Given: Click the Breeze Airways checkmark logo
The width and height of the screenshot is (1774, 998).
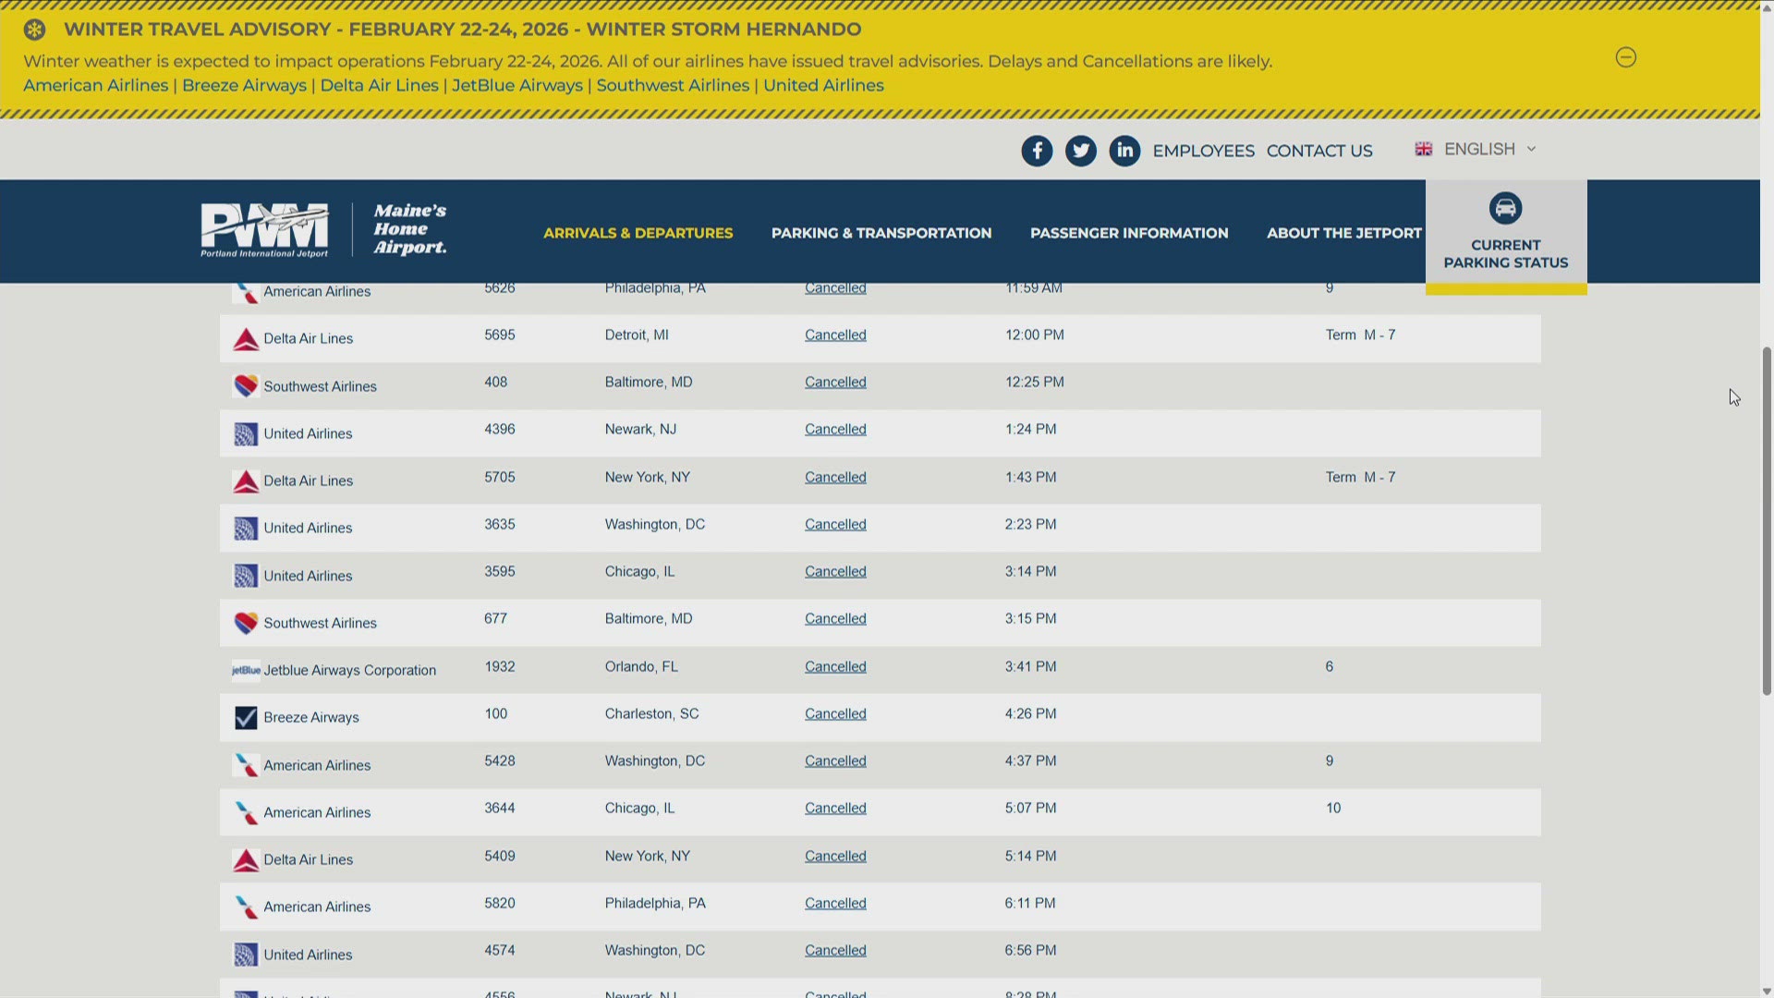Looking at the screenshot, I should point(246,718).
